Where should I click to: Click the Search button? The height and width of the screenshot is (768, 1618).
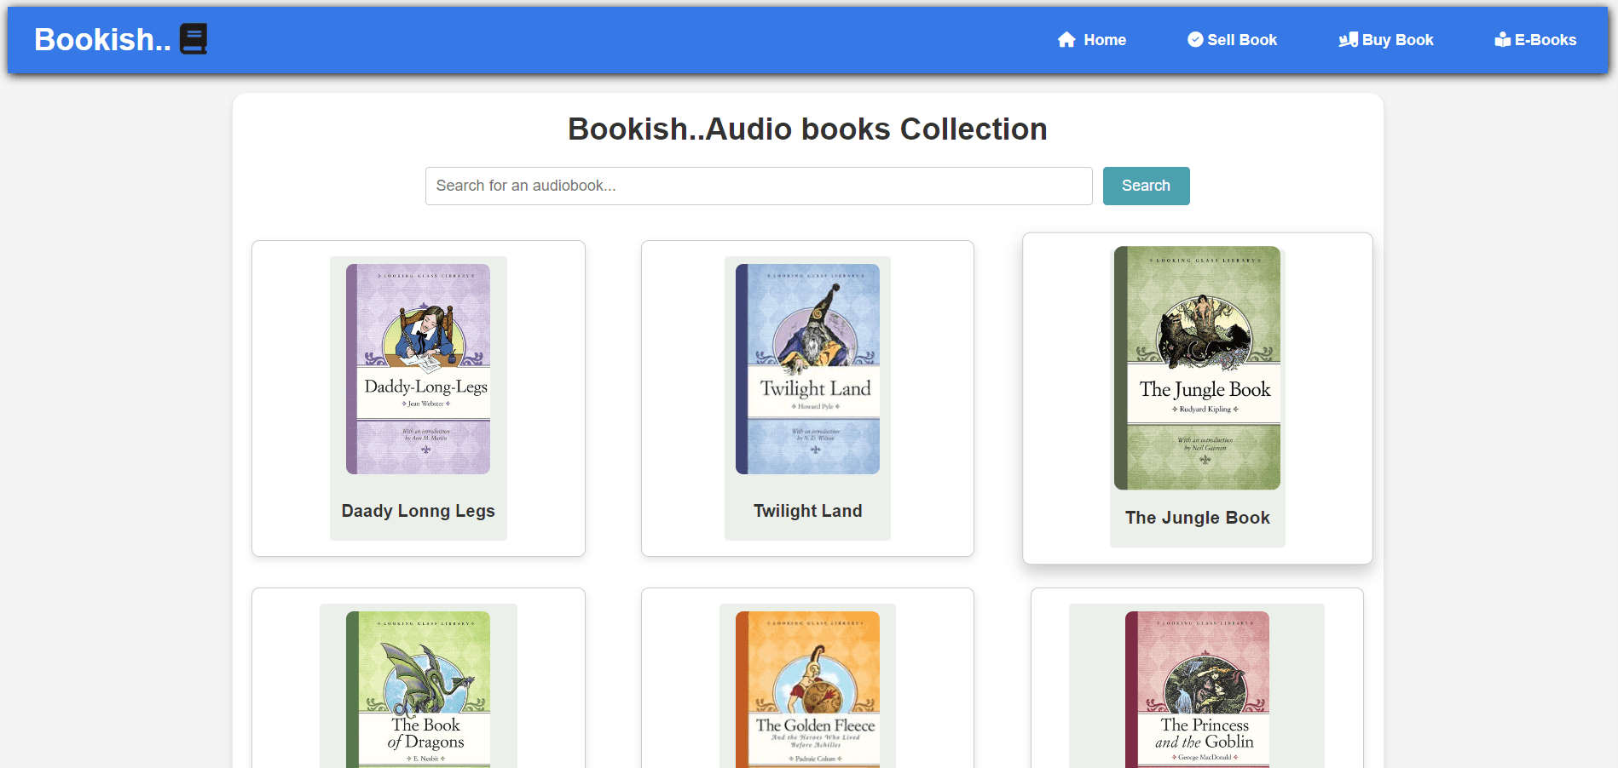(x=1146, y=186)
